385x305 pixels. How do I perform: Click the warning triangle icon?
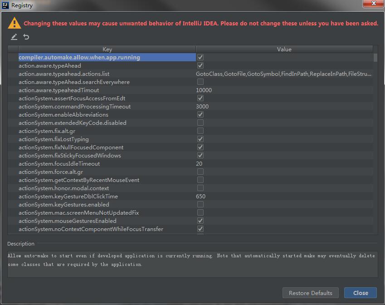pyautogui.click(x=15, y=22)
